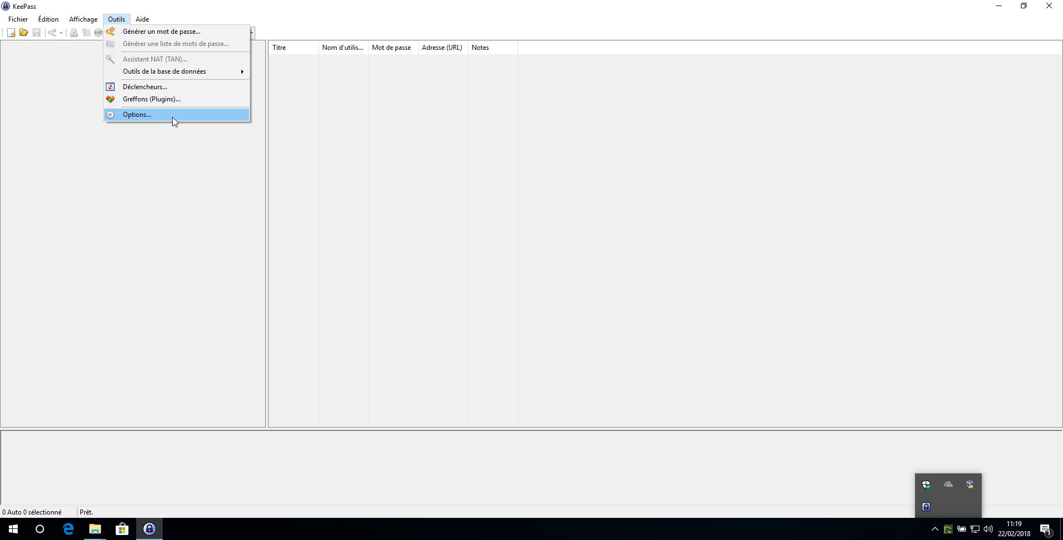
Task: Expand Outils de la base de données submenu
Action: 177,71
